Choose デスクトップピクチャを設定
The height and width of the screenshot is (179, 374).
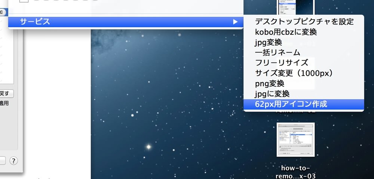(x=304, y=21)
